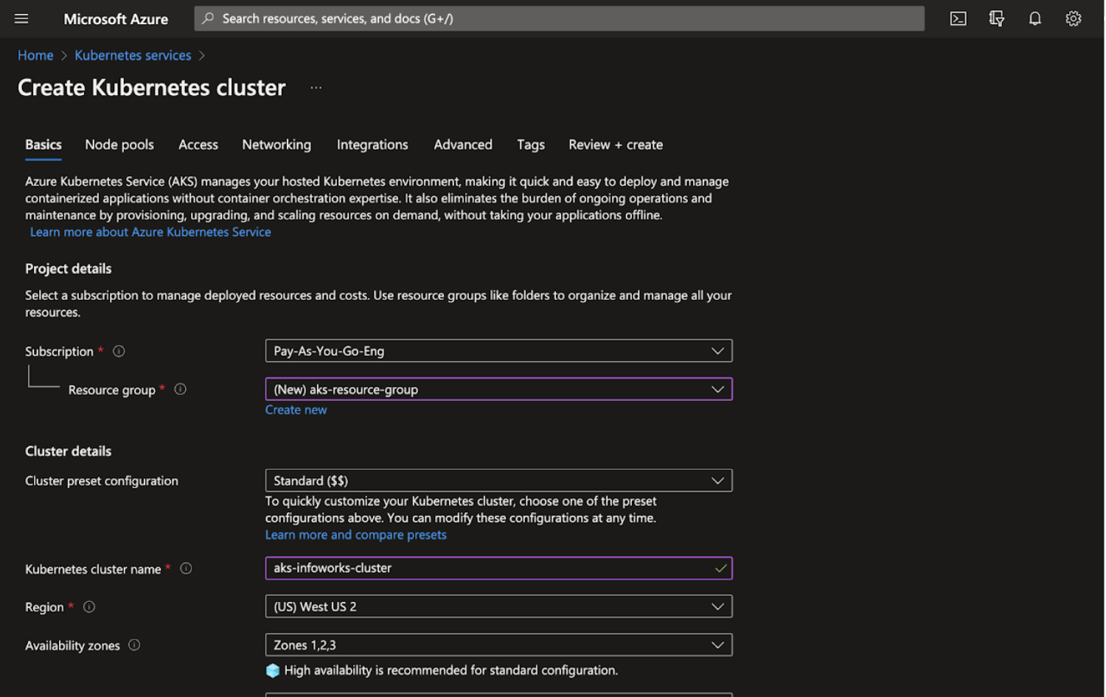Click the Create Kubernetes cluster title
This screenshot has width=1106, height=697.
[151, 88]
